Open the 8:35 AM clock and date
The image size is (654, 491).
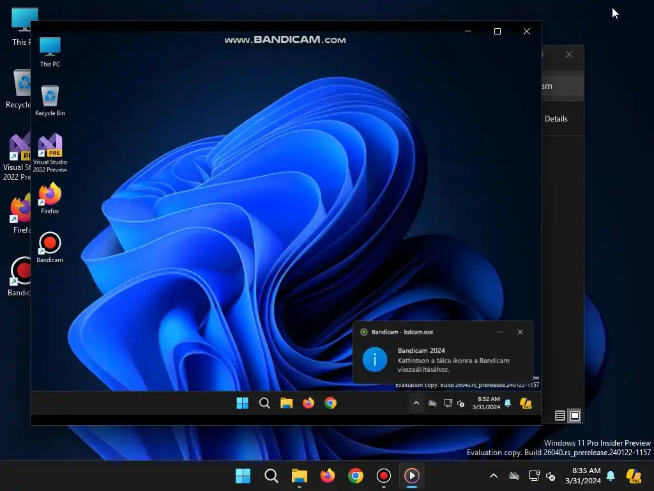[583, 476]
